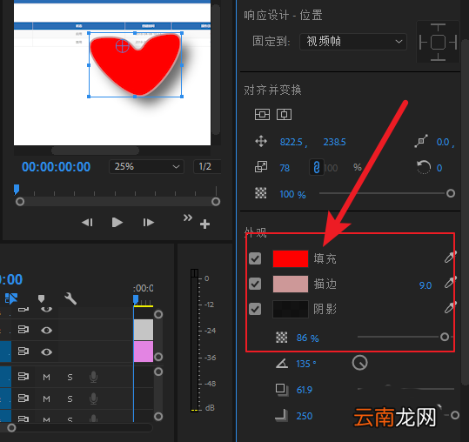Click the program monitor playhead marker

[x=17, y=190]
